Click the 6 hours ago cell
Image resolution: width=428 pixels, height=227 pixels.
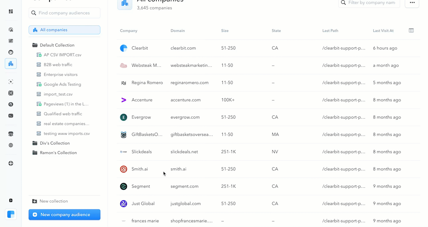[385, 48]
